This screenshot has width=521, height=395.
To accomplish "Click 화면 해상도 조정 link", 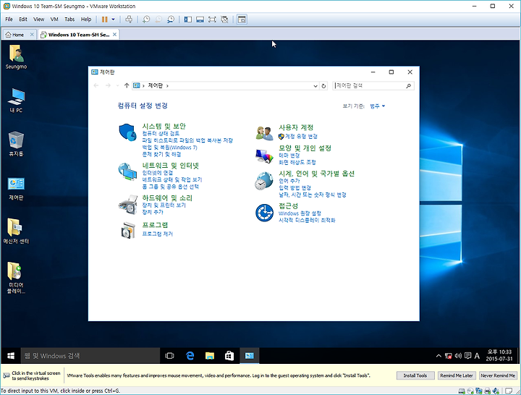I will pos(297,163).
